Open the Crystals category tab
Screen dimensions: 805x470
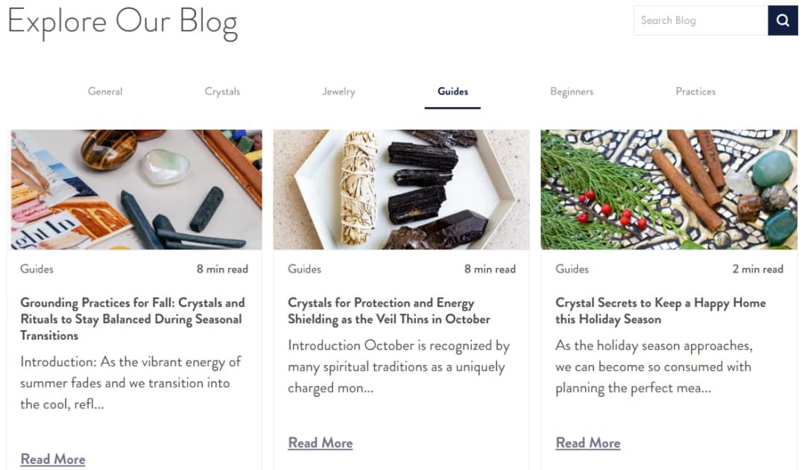(x=222, y=92)
